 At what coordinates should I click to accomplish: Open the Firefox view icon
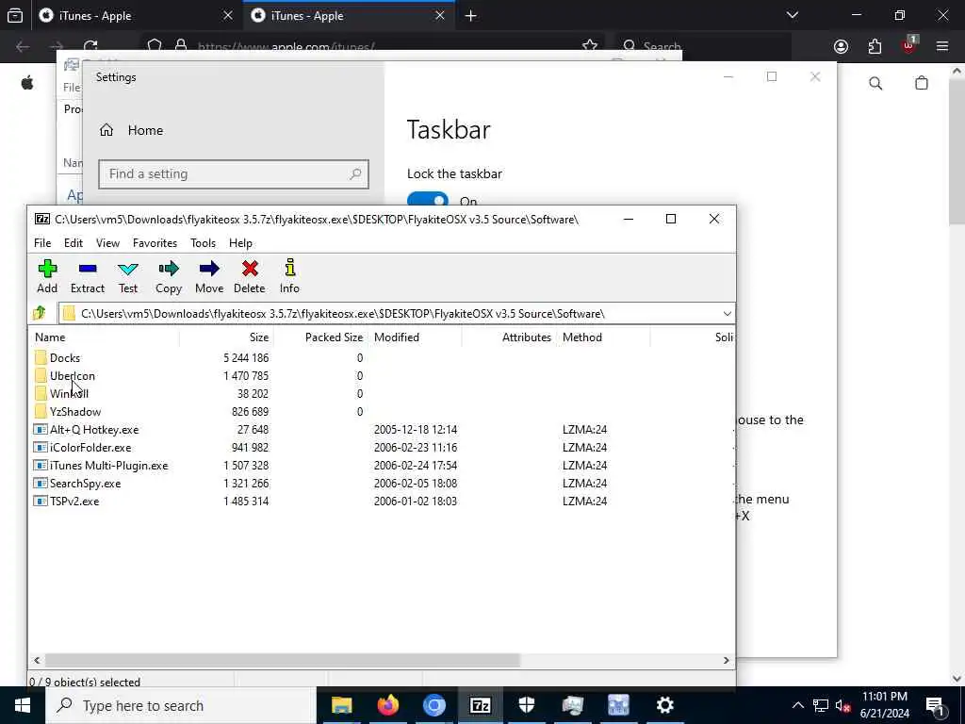coord(15,15)
